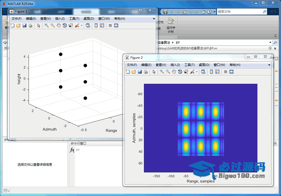281x196 pixels.
Task: Click Data Cursor tool in Figure 2 toolbar
Action: pyautogui.click(x=186, y=72)
